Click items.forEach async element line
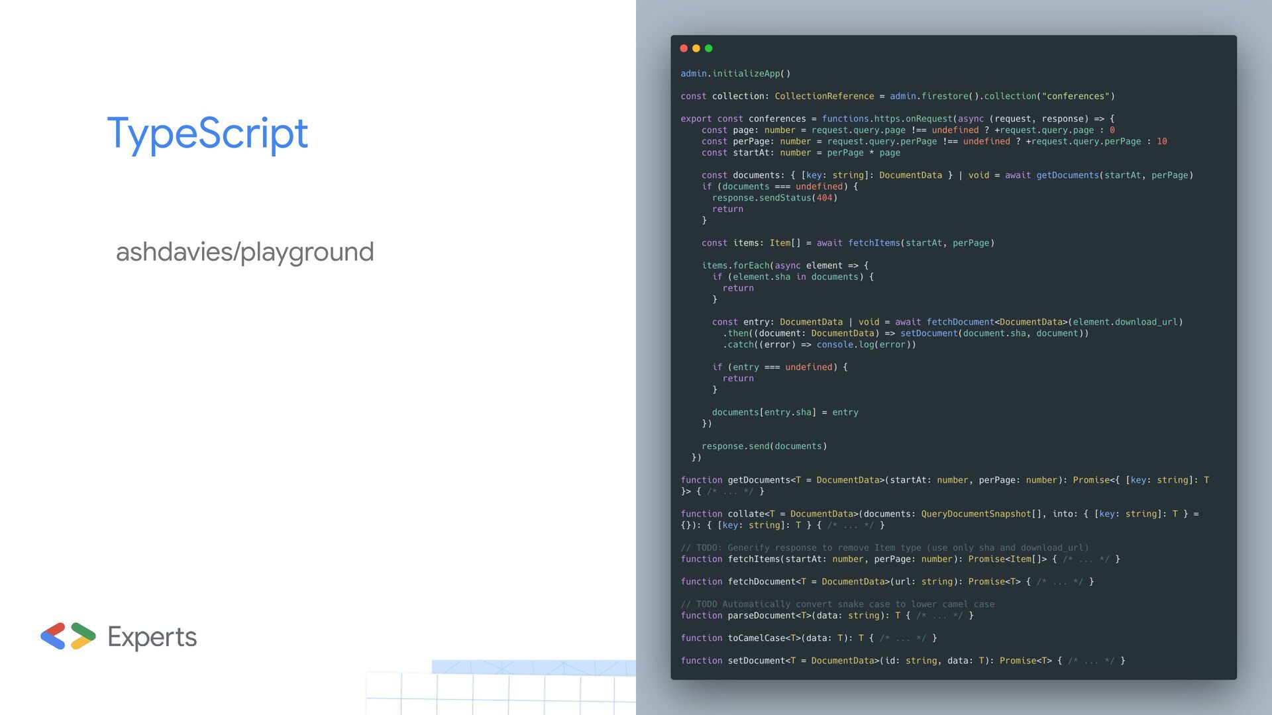 (784, 265)
